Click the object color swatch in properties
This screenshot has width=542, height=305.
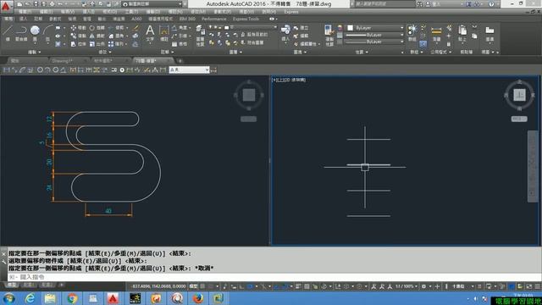pyautogui.click(x=350, y=28)
